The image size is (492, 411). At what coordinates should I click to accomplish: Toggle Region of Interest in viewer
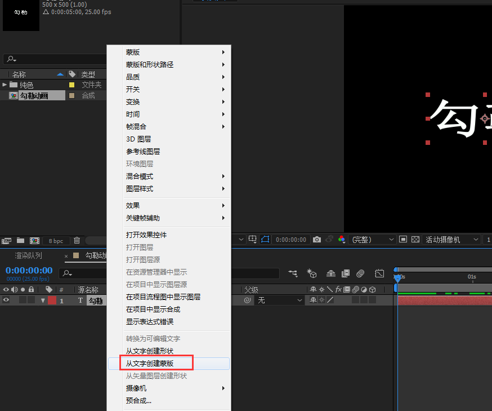click(x=403, y=239)
